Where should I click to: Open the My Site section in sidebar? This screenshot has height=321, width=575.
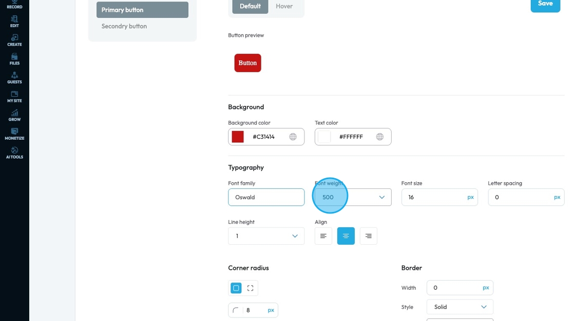[14, 97]
